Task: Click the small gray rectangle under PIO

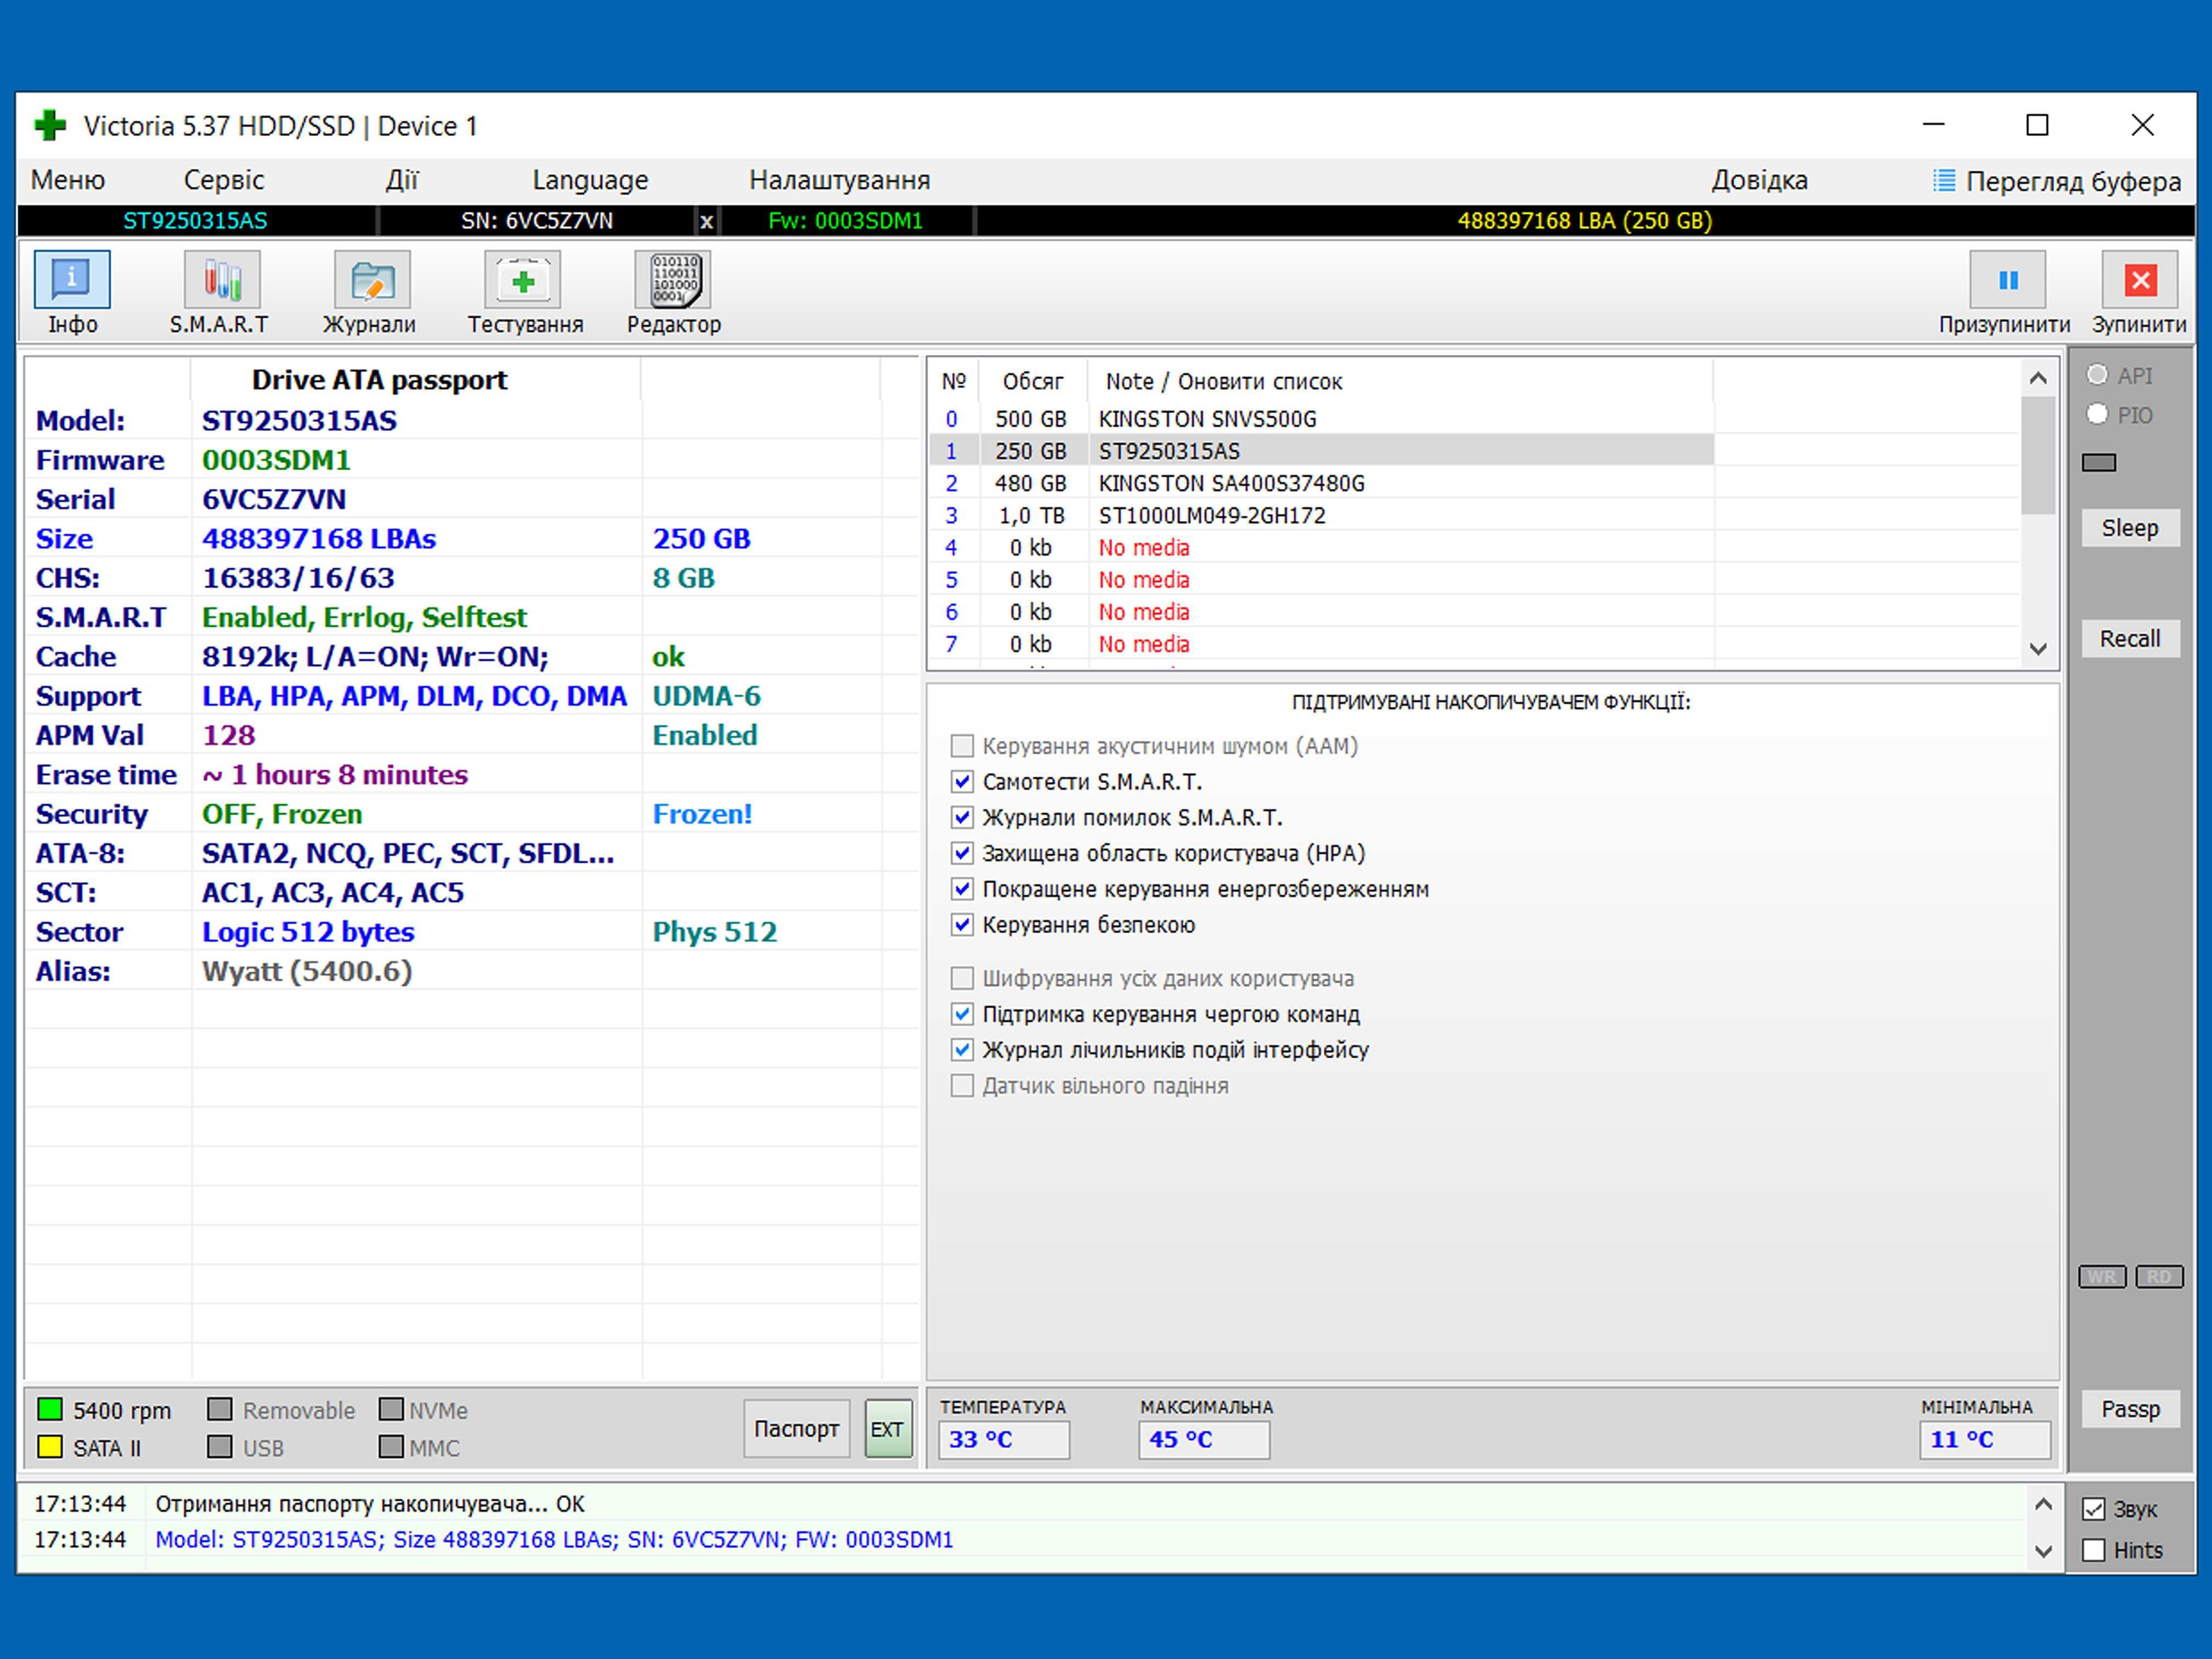Action: point(2099,462)
